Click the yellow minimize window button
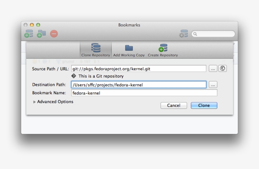The height and width of the screenshot is (169, 259). click(32, 25)
